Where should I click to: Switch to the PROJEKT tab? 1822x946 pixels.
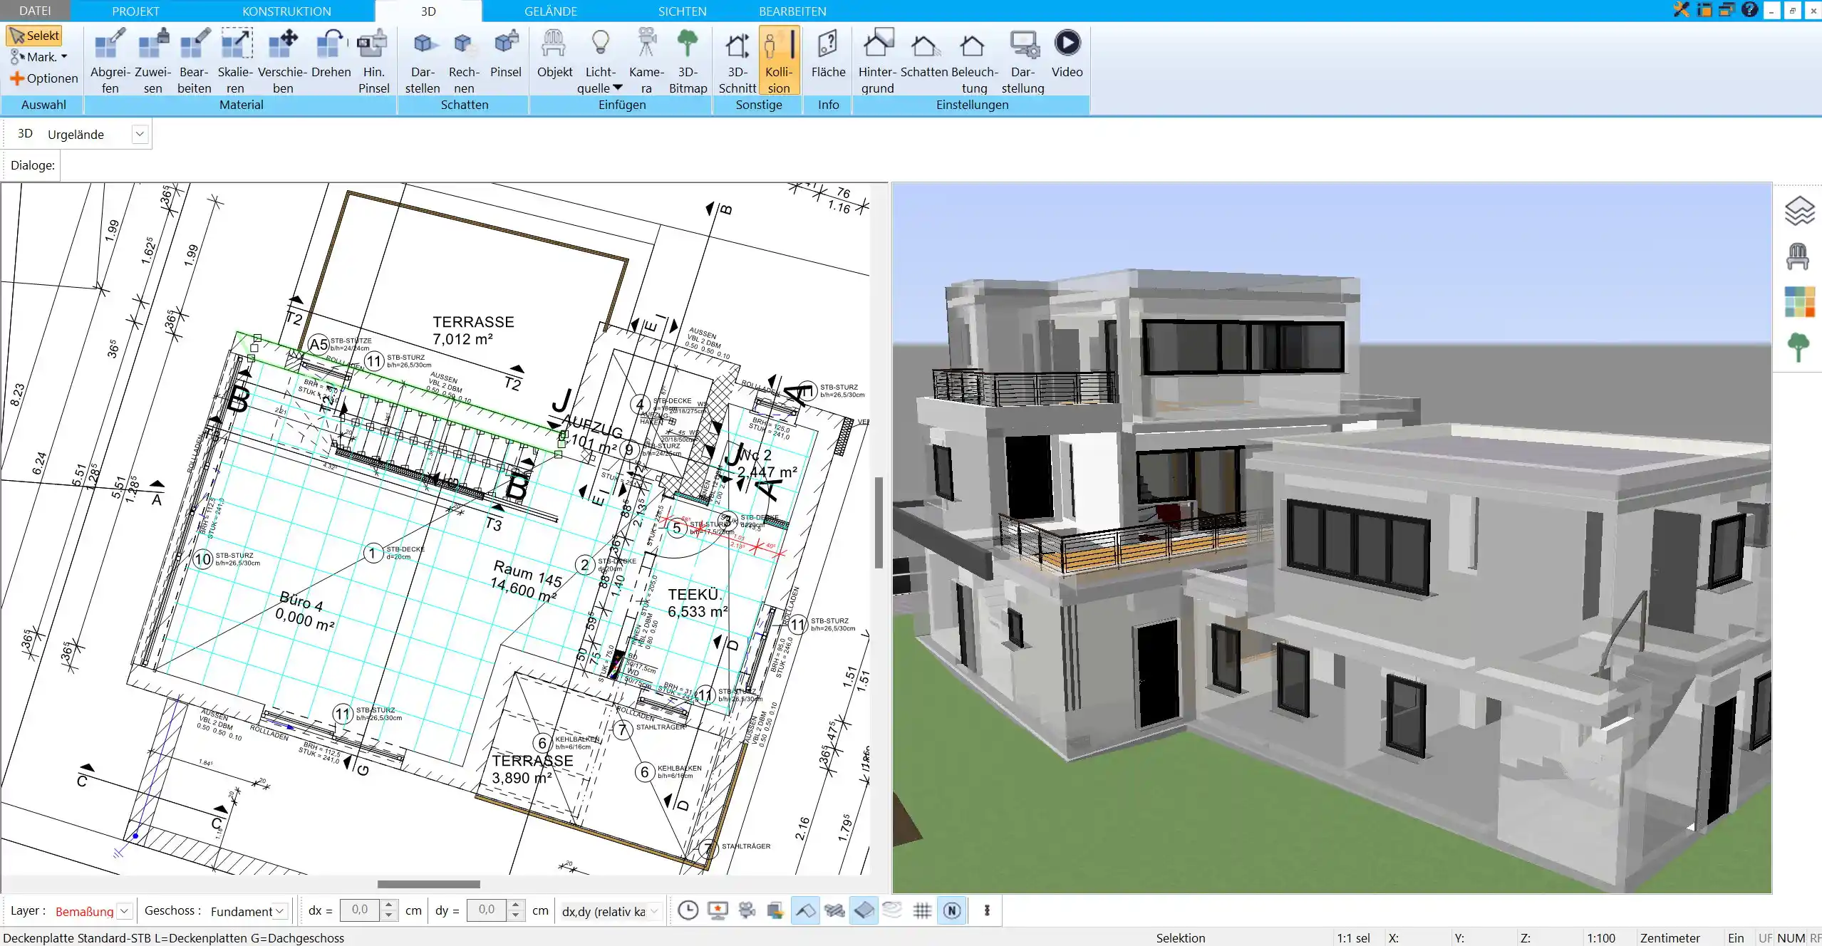(x=135, y=11)
